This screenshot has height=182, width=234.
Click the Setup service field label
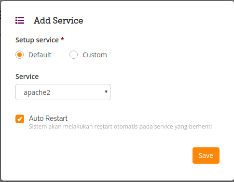tap(37, 40)
